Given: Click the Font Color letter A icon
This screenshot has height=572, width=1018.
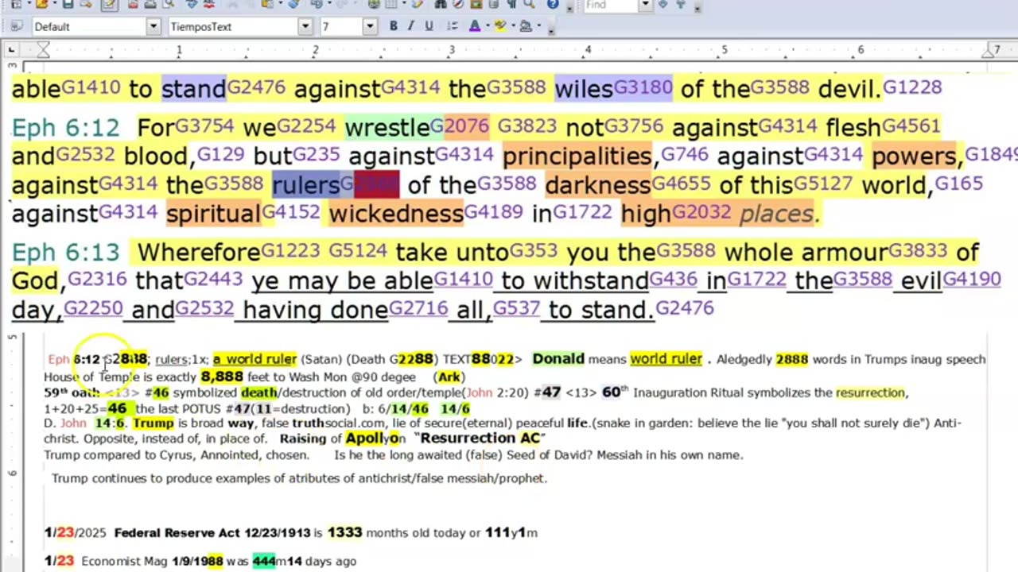Looking at the screenshot, I should point(475,26).
